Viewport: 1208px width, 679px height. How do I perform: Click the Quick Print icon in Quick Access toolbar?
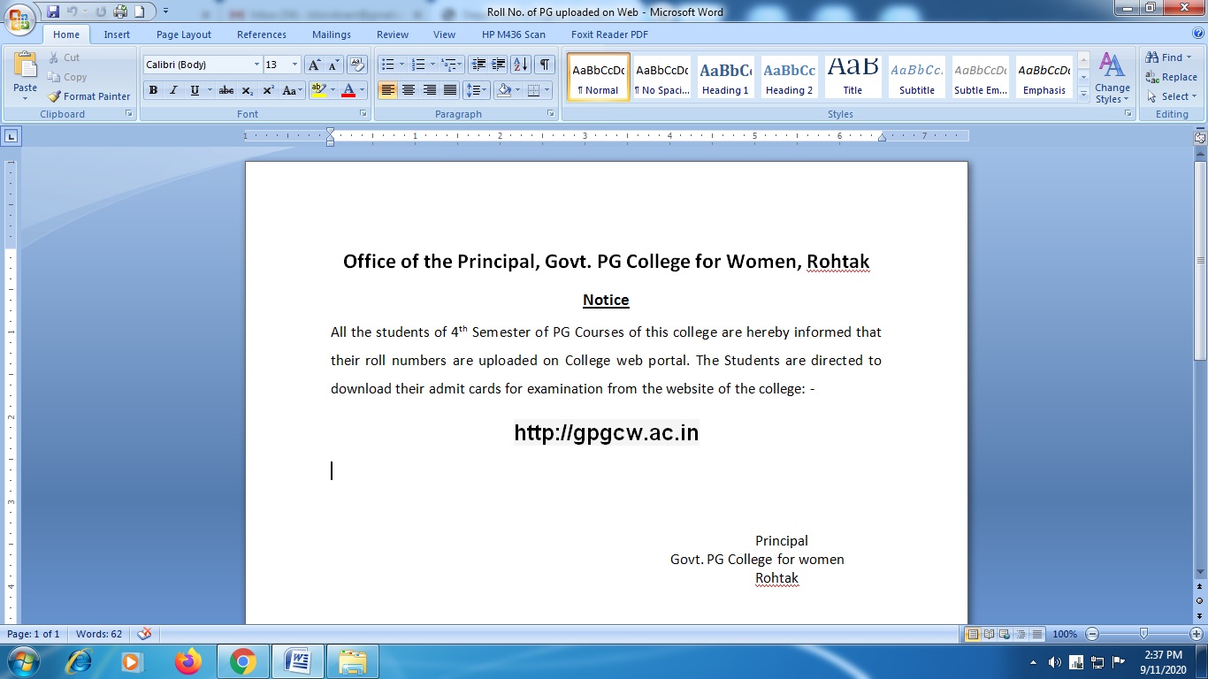click(x=120, y=11)
